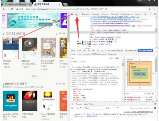
Task: Click a.c-one-book-old breadcrumb item
Action: (x=115, y=50)
